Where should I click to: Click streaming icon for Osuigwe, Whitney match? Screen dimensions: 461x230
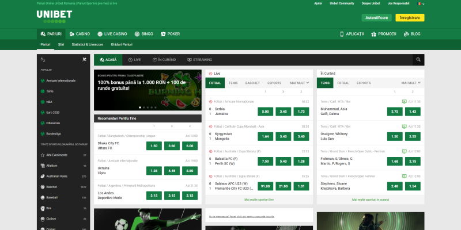point(405,126)
